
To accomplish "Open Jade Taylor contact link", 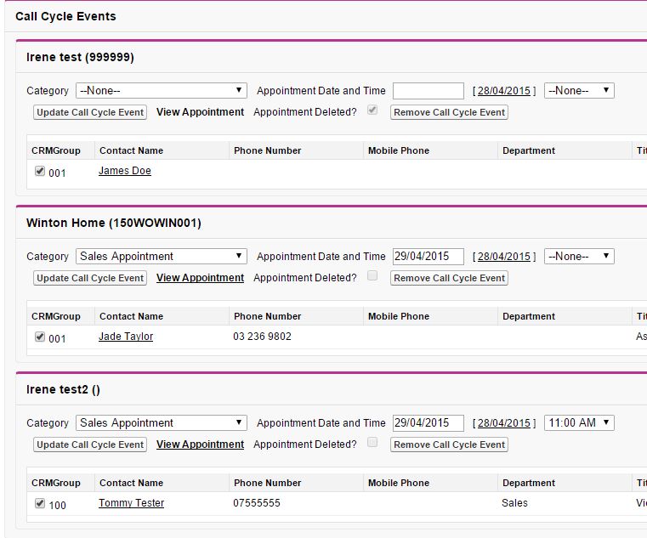I will [x=126, y=337].
